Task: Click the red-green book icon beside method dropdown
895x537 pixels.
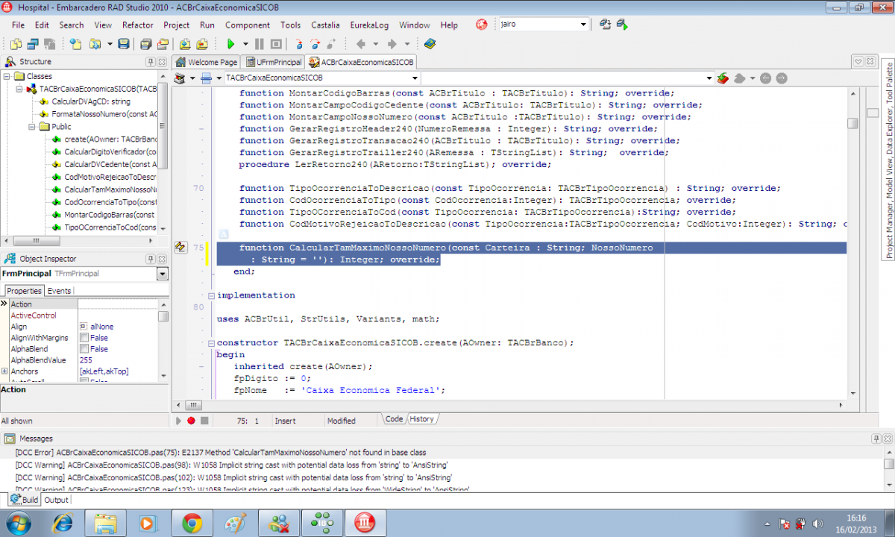Action: click(722, 78)
